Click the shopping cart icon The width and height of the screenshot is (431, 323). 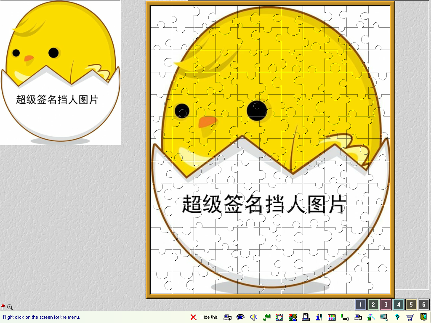[x=410, y=317]
